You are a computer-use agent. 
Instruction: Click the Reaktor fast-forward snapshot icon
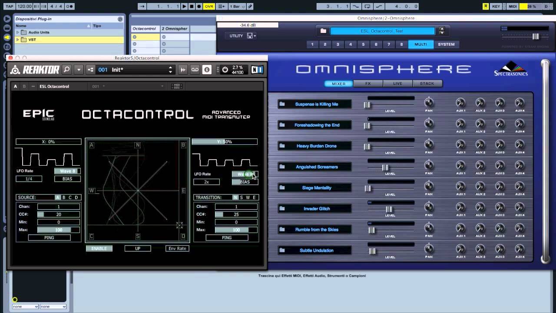pos(183,70)
